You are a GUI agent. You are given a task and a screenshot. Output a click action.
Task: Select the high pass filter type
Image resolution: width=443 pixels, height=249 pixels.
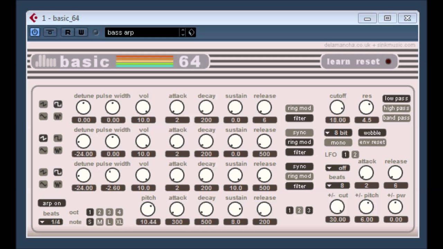point(396,108)
